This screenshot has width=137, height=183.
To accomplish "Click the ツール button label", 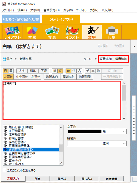I will 88,59.
